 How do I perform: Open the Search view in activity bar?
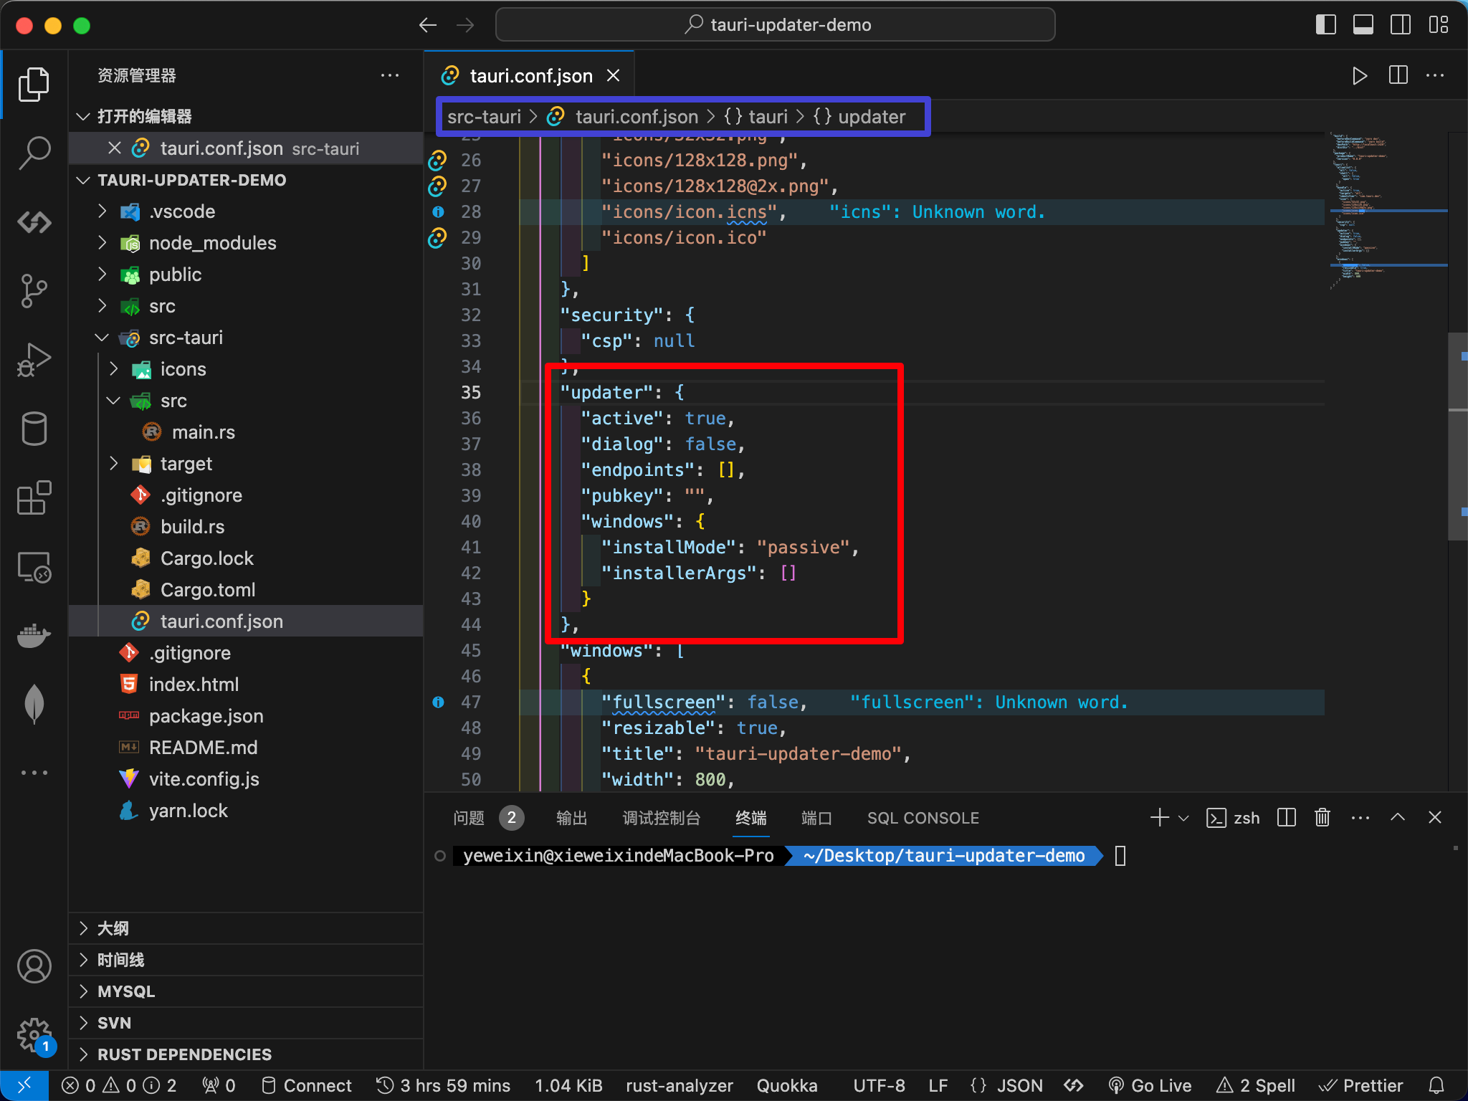34,153
